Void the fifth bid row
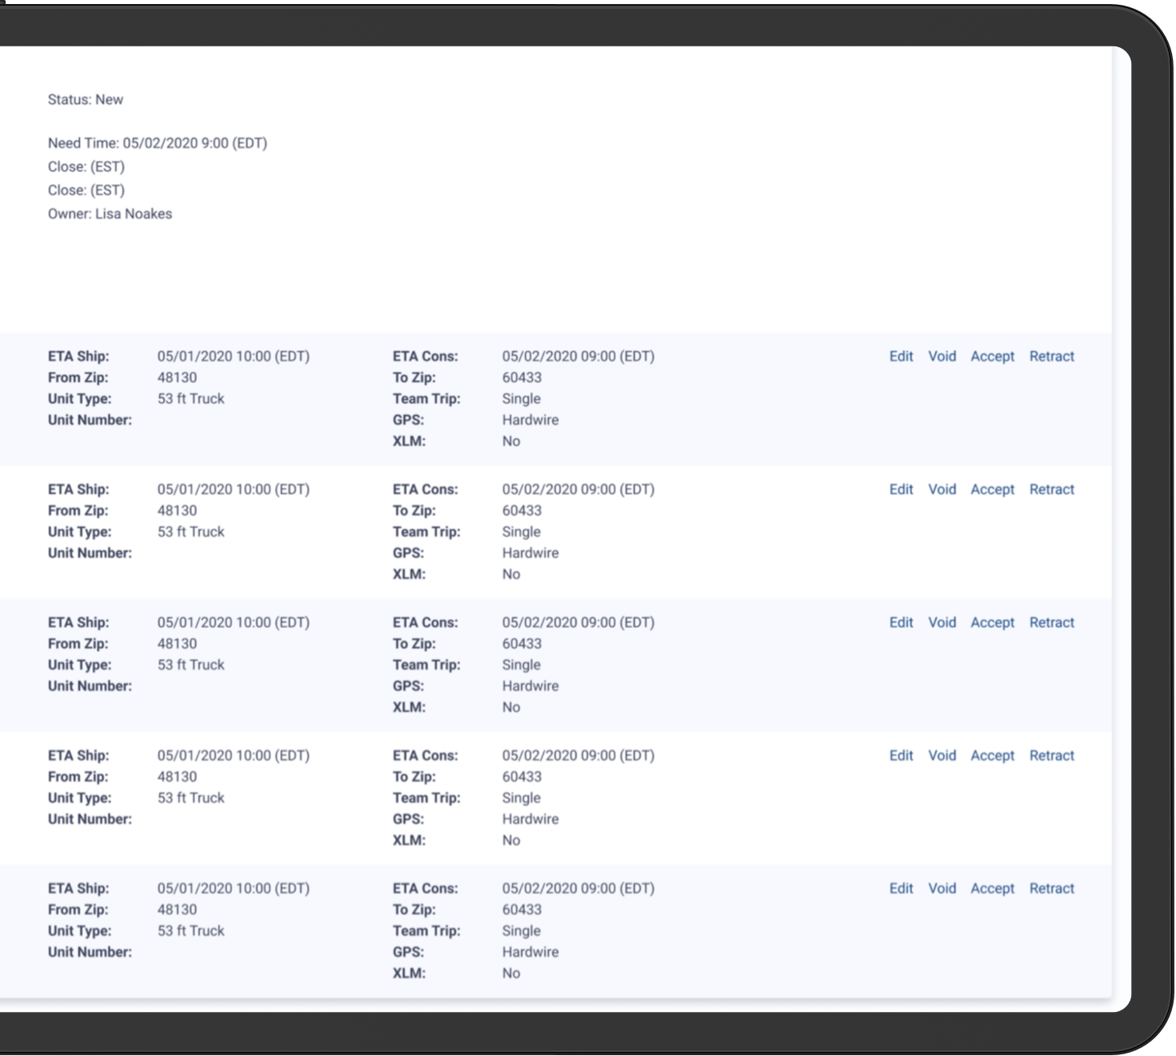This screenshot has height=1056, width=1176. (942, 888)
